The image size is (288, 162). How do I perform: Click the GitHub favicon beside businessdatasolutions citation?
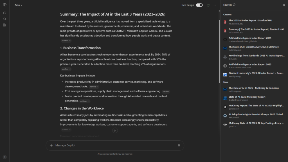(225, 39)
